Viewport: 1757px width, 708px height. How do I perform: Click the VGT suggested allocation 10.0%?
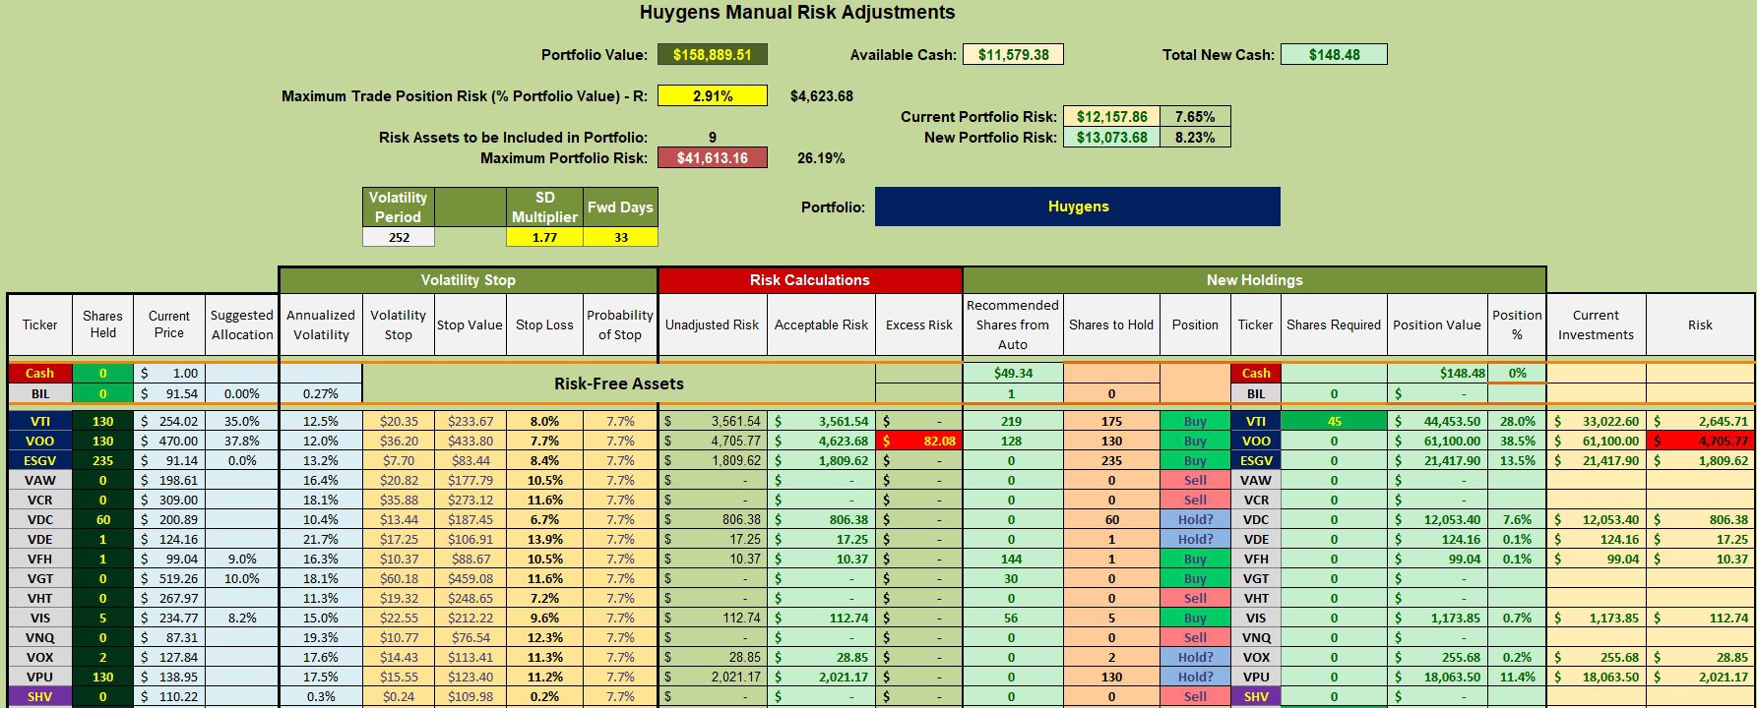pyautogui.click(x=241, y=578)
